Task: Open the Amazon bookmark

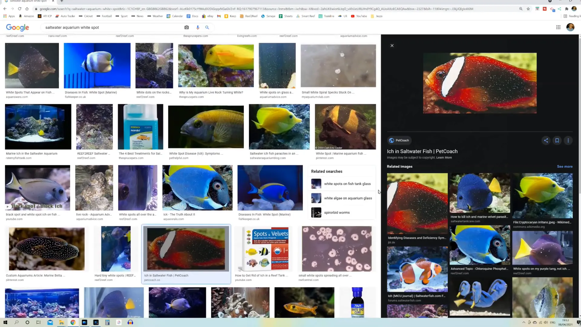Action: (x=26, y=16)
